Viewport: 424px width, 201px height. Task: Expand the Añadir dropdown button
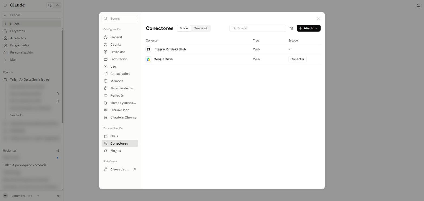[309, 28]
